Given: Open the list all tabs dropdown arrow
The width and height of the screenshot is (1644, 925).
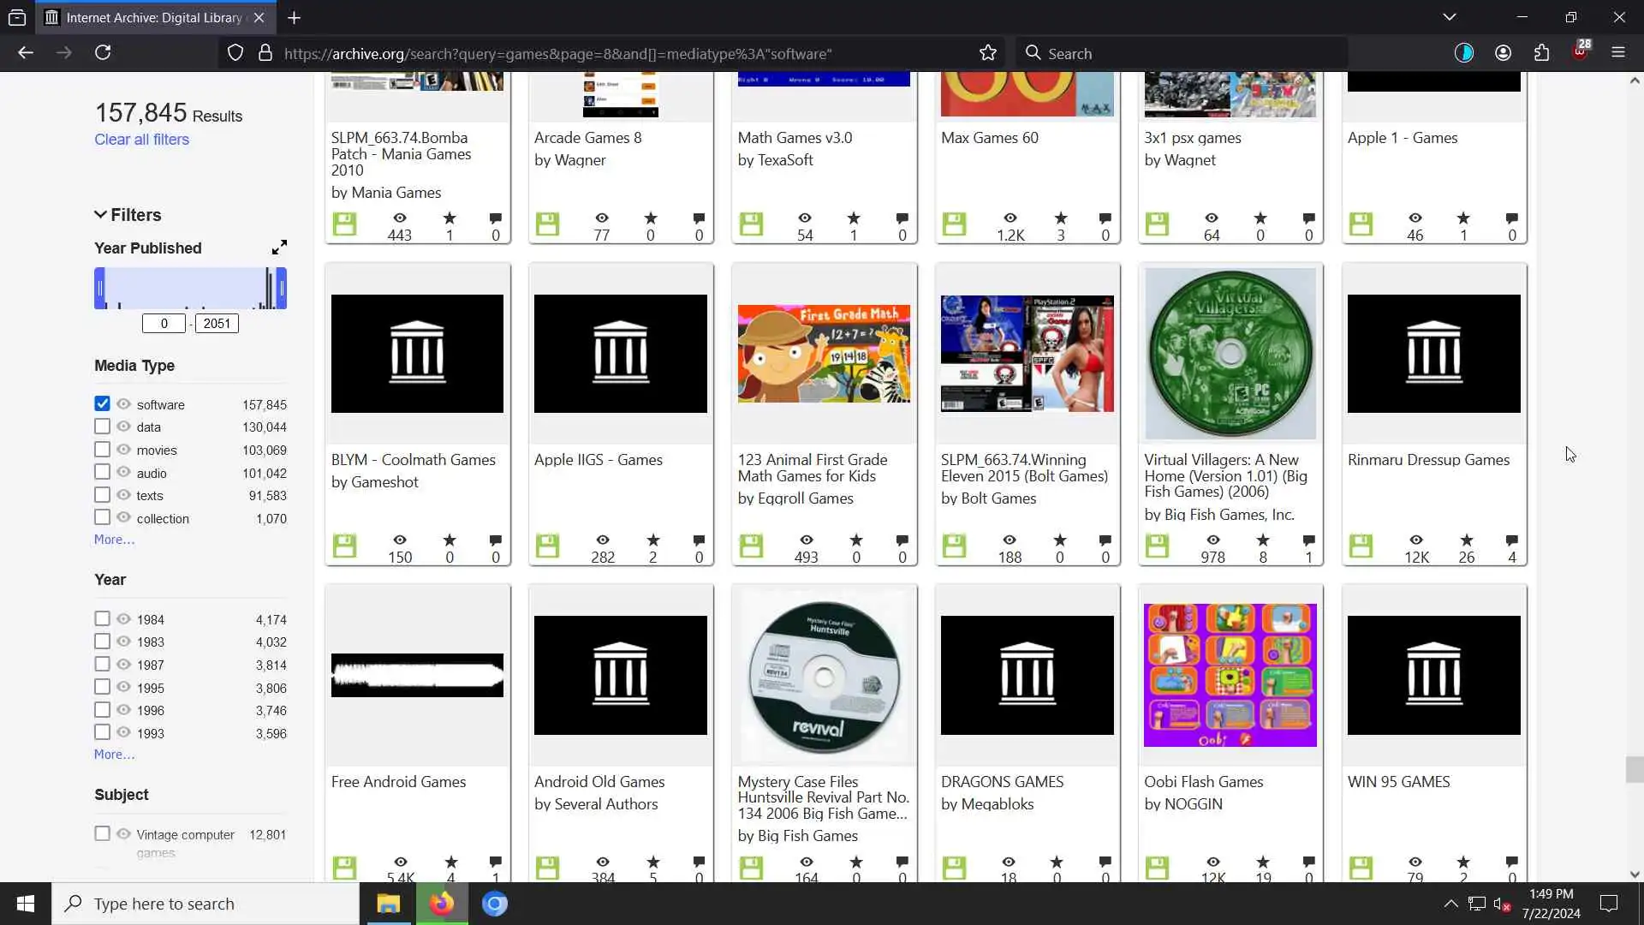Looking at the screenshot, I should (1449, 17).
